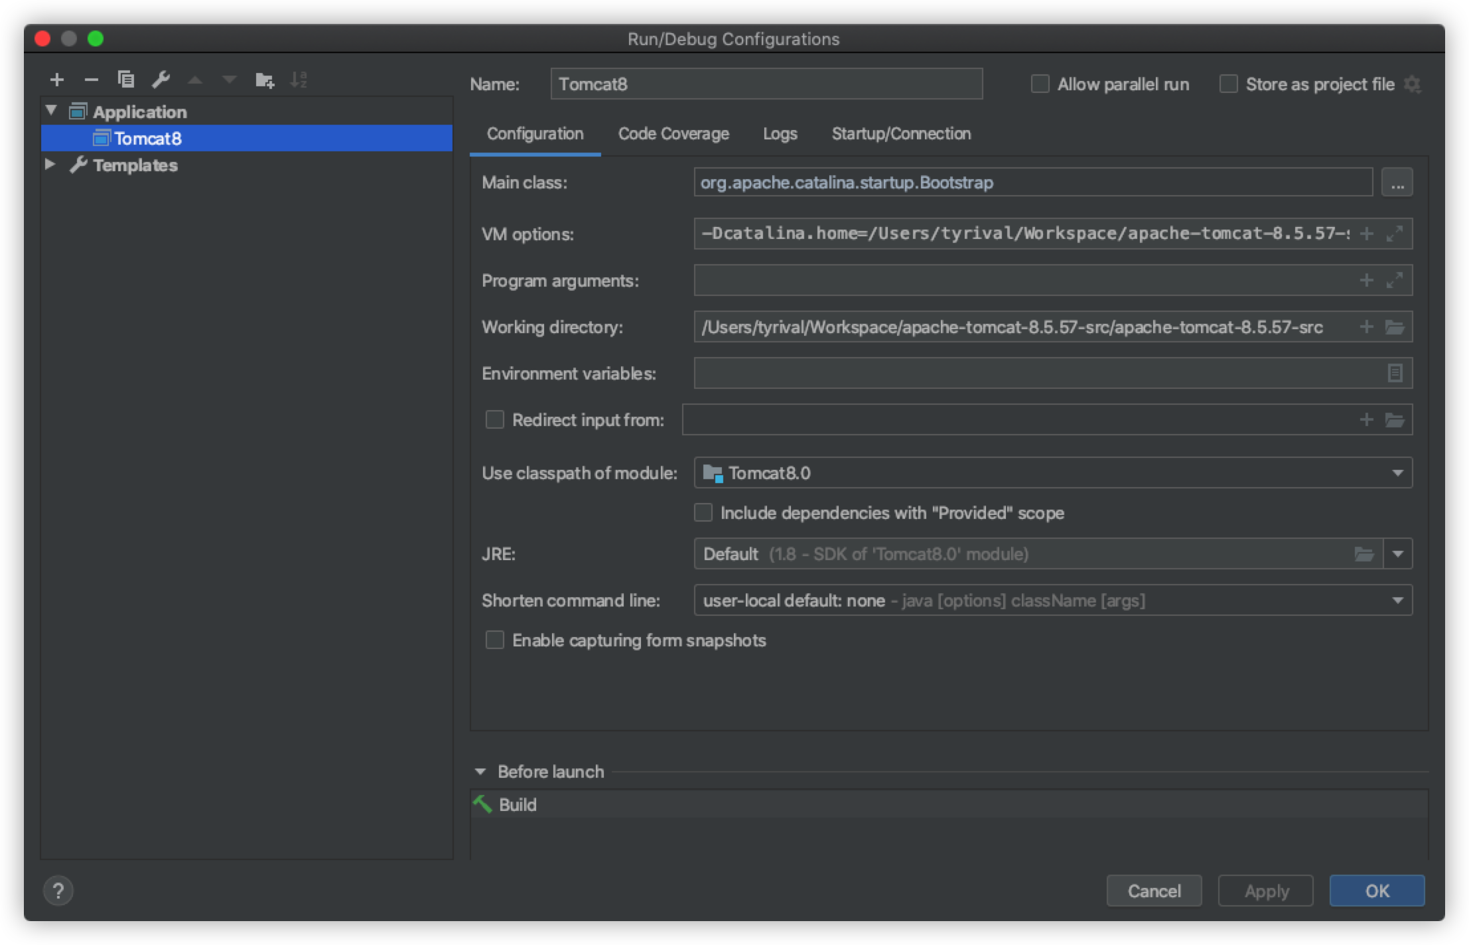Browse for main class with ellipsis button

coord(1397,182)
